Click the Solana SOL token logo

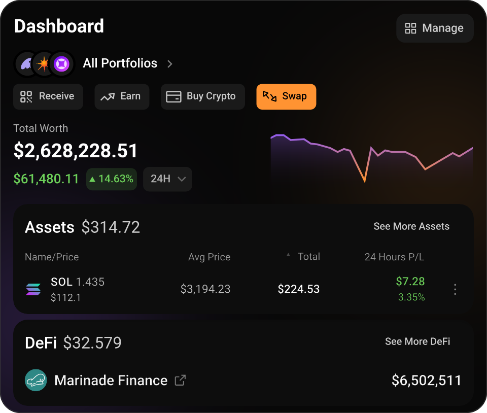[33, 289]
